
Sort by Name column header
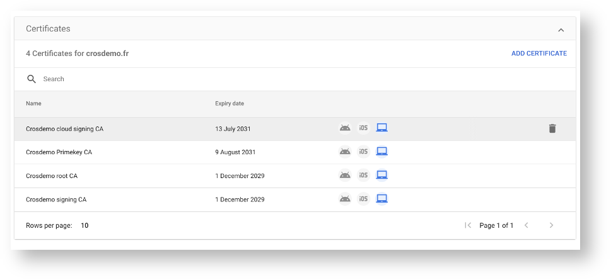(33, 104)
